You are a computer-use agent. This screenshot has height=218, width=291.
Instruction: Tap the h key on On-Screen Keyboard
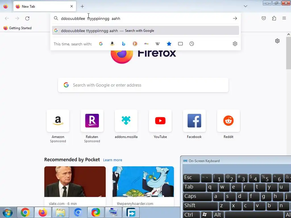[277, 197]
